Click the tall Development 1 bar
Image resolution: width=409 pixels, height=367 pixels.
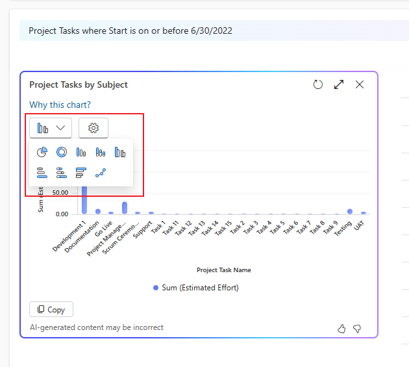[84, 200]
